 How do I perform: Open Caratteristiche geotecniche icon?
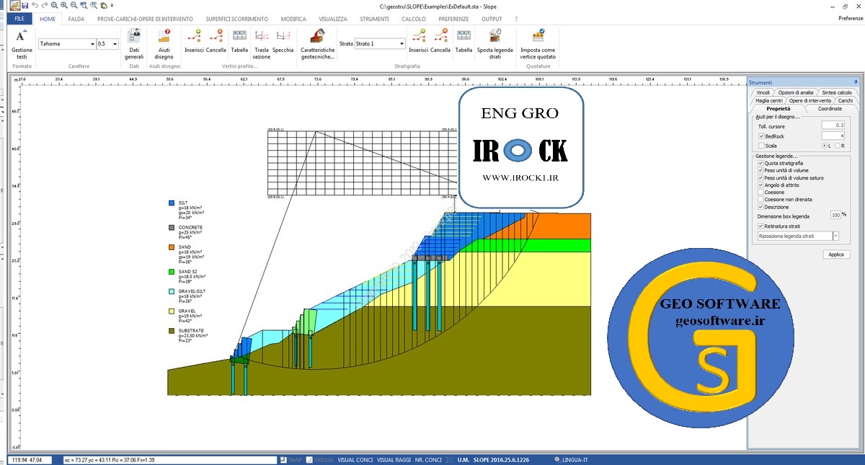317,43
